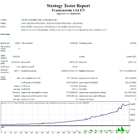Screen dimensions: 137x137
Task: Click the 'Total net profit' label
Action: 4,62
